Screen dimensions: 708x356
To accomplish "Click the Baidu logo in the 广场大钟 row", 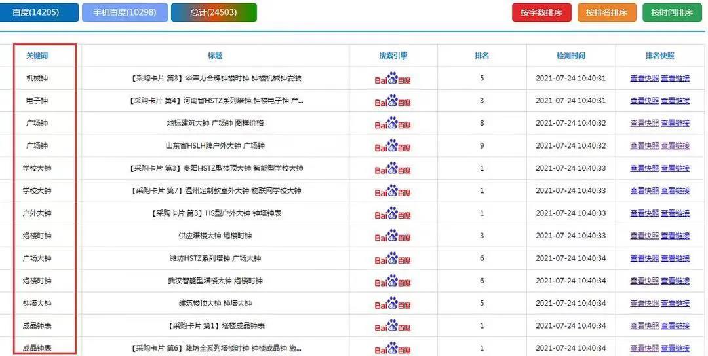I will click(393, 258).
